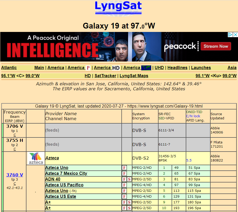The width and height of the screenshot is (238, 212).
Task: Click the 'Galaxy 19 at 97.0°W' heading
Action: click(119, 26)
